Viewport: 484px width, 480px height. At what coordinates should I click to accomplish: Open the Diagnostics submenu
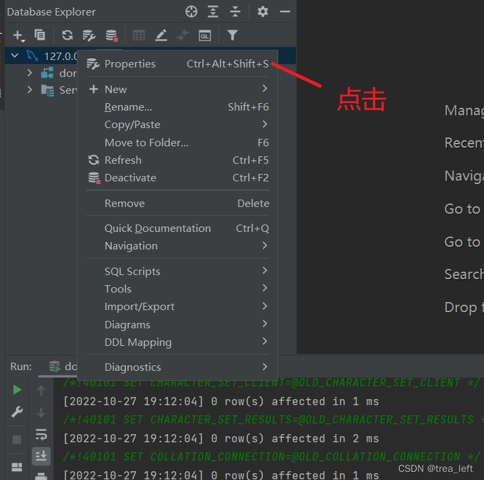(177, 367)
